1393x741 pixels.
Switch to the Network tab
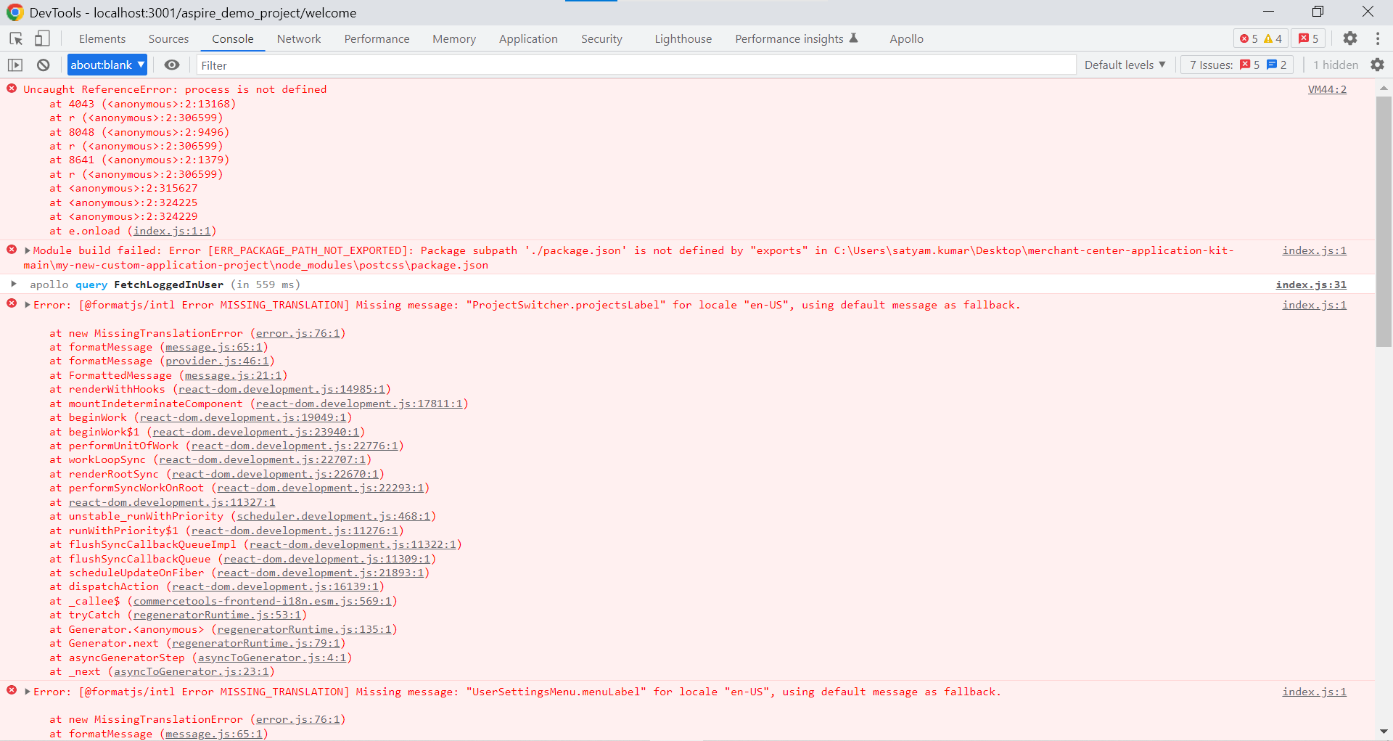click(298, 38)
